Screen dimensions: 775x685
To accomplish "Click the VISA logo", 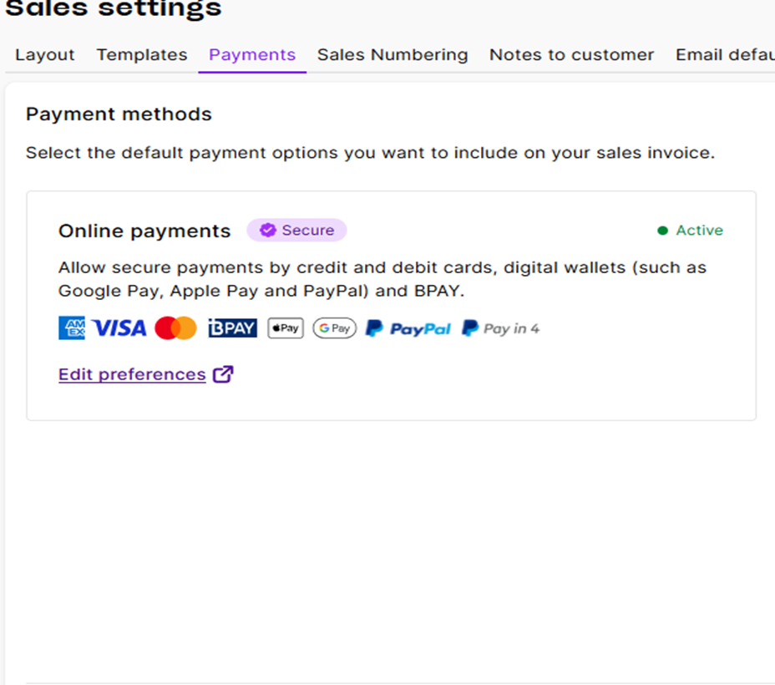I will [119, 328].
